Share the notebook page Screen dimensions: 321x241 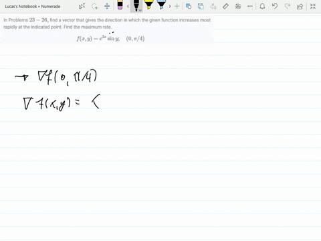tap(300, 6)
